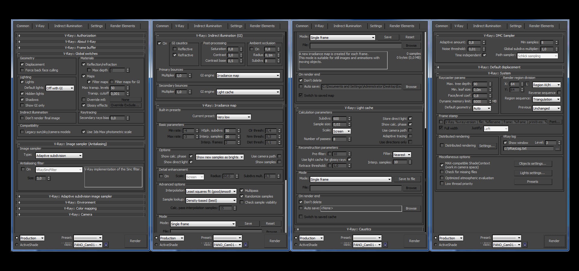Click the antialiasing filter Size 3,0 field
Image resolution: width=579 pixels, height=271 pixels.
coord(41,178)
